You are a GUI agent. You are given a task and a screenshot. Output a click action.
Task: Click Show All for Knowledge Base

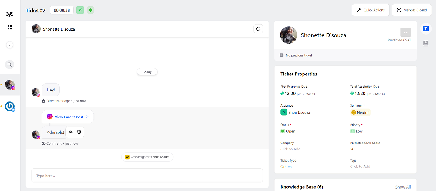(x=403, y=187)
